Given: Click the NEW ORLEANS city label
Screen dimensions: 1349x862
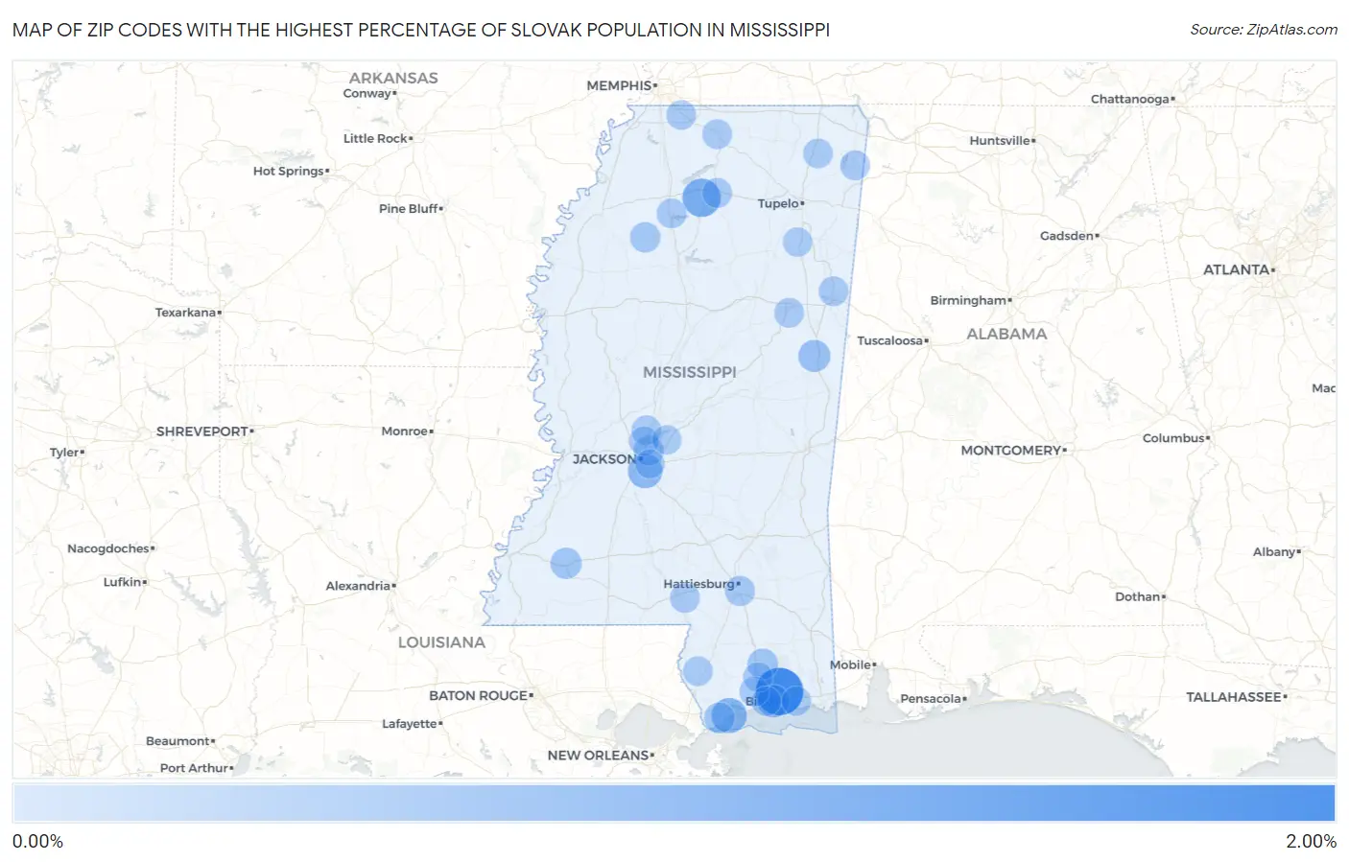Looking at the screenshot, I should pos(598,756).
